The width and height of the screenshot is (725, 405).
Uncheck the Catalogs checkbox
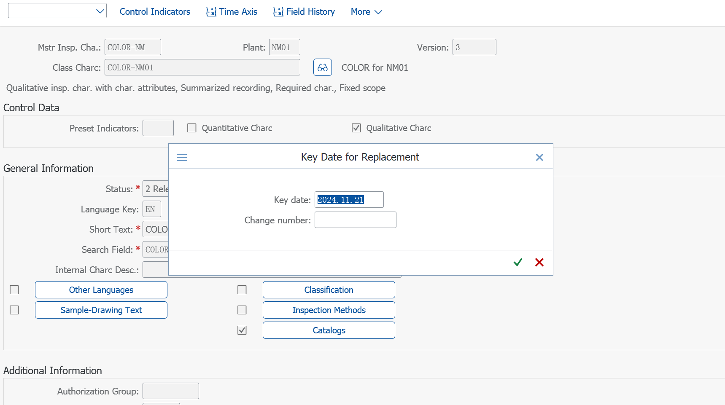point(242,330)
